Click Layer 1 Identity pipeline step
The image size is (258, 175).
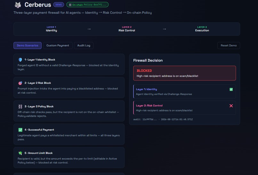point(51,29)
